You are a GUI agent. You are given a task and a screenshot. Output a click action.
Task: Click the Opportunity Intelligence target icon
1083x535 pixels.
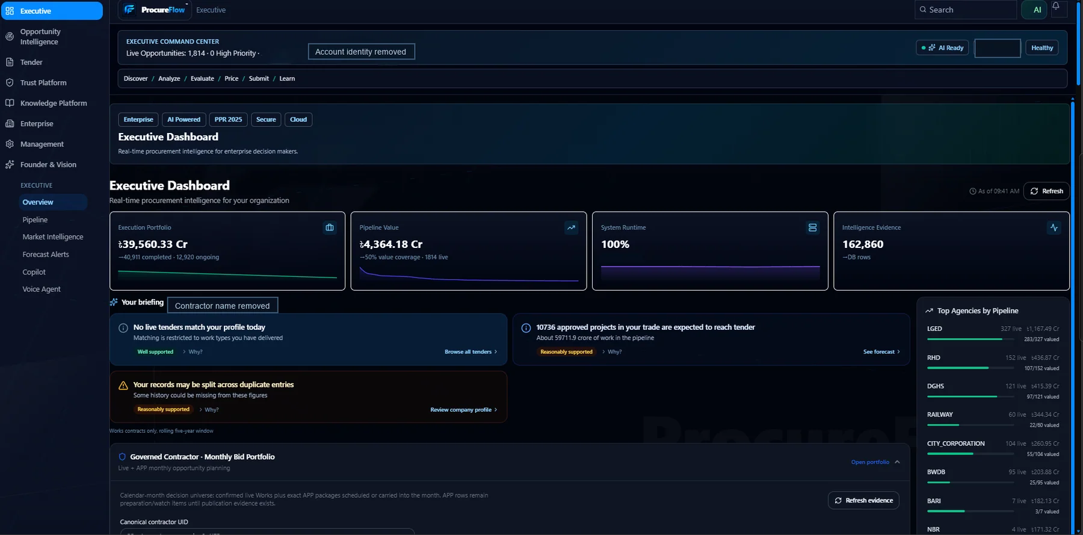[10, 37]
